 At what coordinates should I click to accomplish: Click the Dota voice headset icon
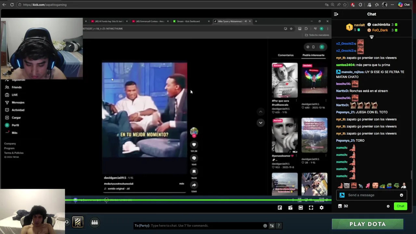click(67, 222)
